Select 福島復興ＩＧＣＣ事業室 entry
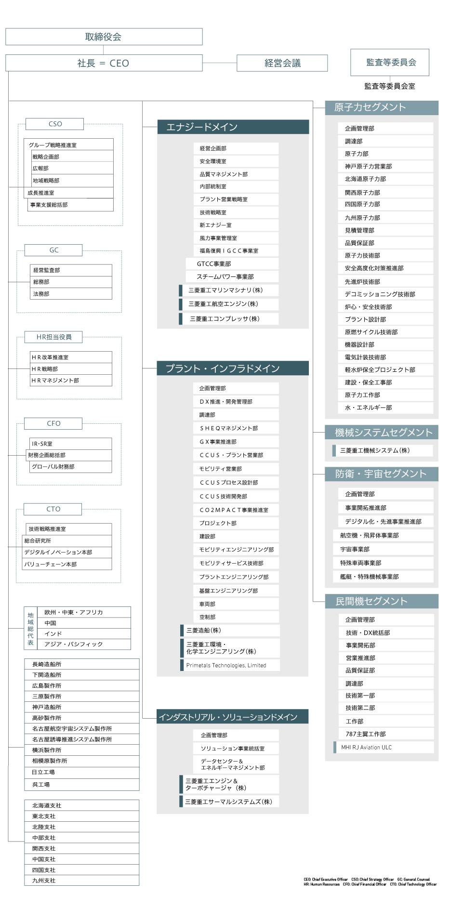The width and height of the screenshot is (451, 907). (236, 250)
